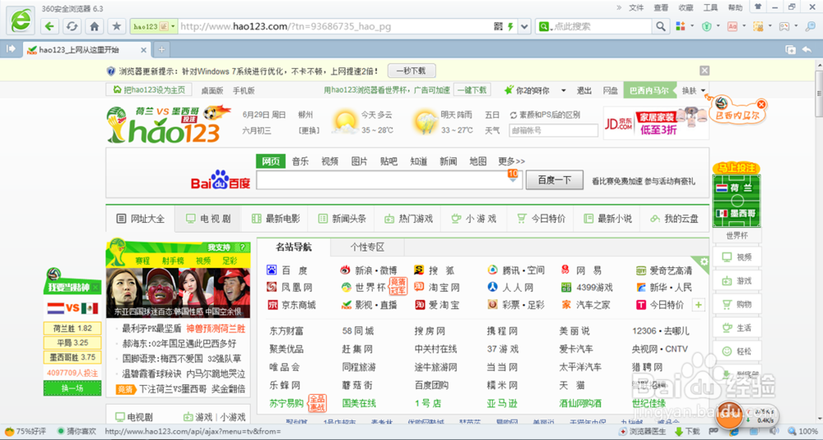Click the QR code icon in address bar
Viewport: 823px width, 440px height.
(x=498, y=26)
